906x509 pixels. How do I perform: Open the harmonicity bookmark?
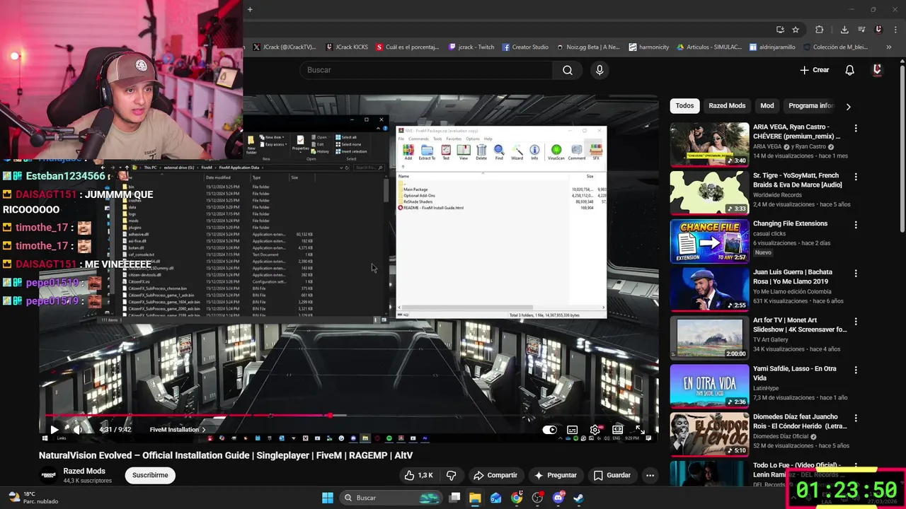(x=649, y=47)
